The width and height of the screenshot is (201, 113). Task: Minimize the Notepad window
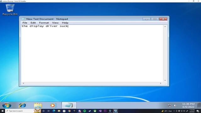147,19
